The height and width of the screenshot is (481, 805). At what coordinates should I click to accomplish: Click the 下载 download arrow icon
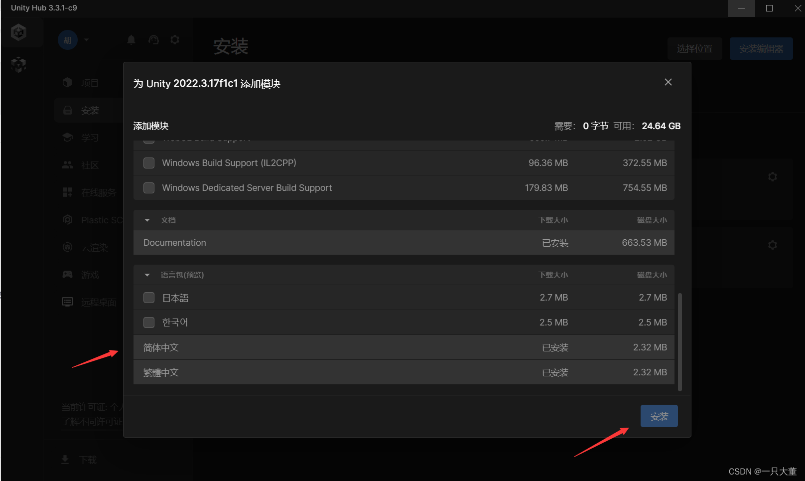pyautogui.click(x=65, y=460)
